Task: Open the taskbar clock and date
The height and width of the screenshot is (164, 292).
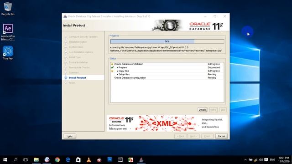Action: (284, 160)
